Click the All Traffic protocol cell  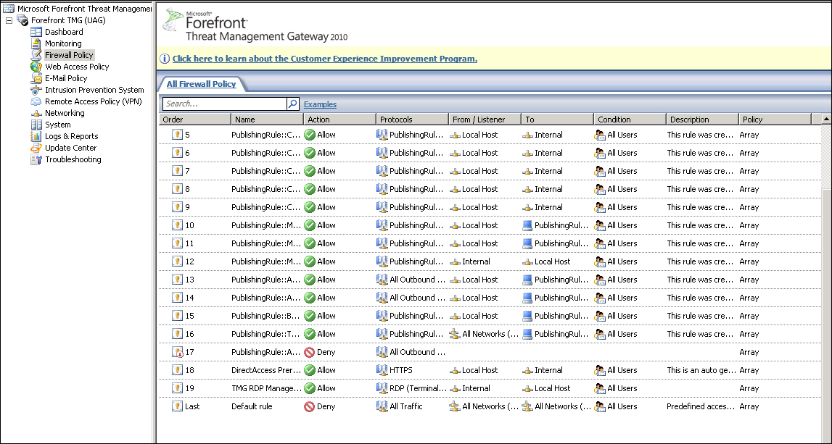(x=406, y=406)
